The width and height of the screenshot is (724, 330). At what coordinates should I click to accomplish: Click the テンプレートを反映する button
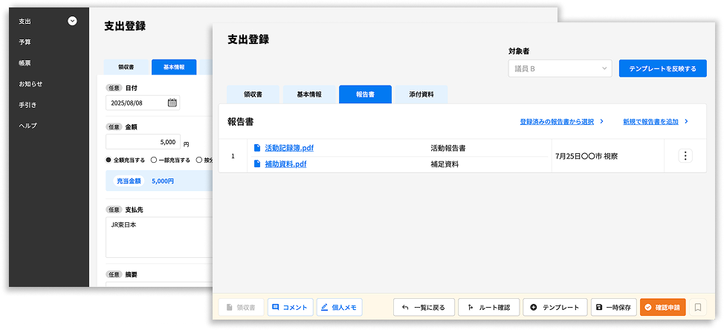click(x=662, y=68)
